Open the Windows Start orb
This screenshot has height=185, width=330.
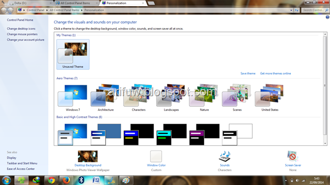click(x=7, y=180)
